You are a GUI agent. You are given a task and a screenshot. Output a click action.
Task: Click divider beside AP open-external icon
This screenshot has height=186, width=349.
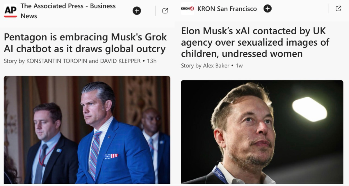pos(155,11)
